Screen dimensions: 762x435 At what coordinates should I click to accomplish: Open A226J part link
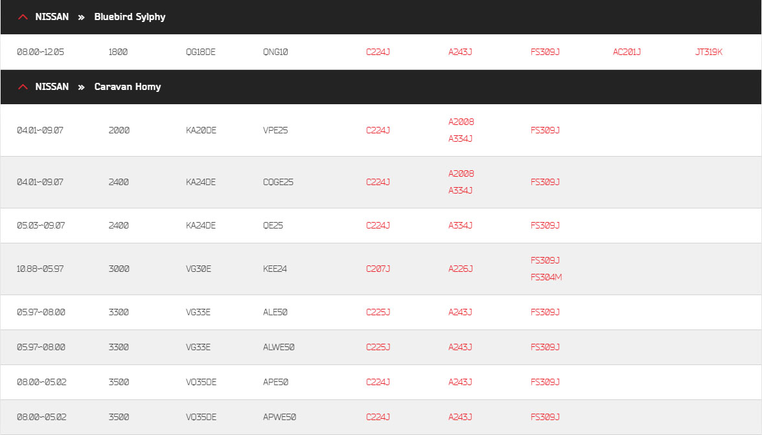460,269
